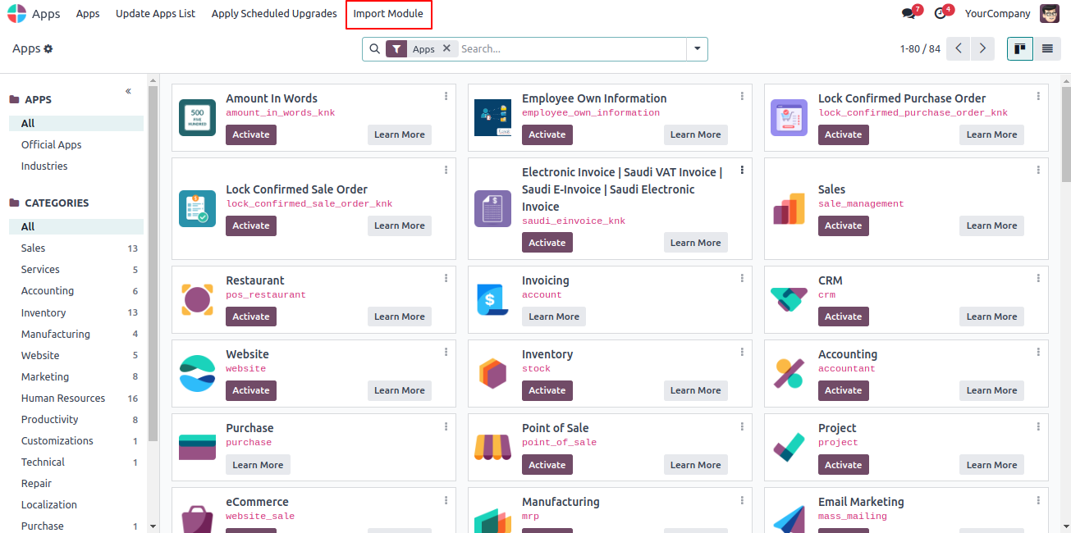Click the Point of Sale app icon

coord(492,447)
